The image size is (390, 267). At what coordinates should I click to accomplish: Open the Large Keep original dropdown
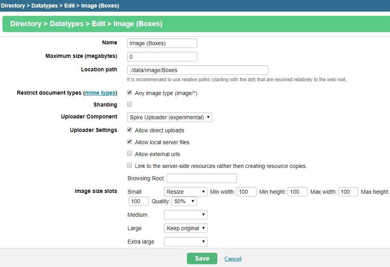pos(186,228)
